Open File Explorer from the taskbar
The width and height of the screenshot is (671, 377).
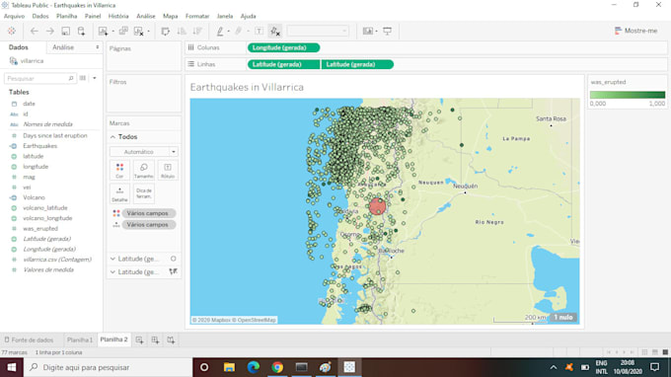229,367
